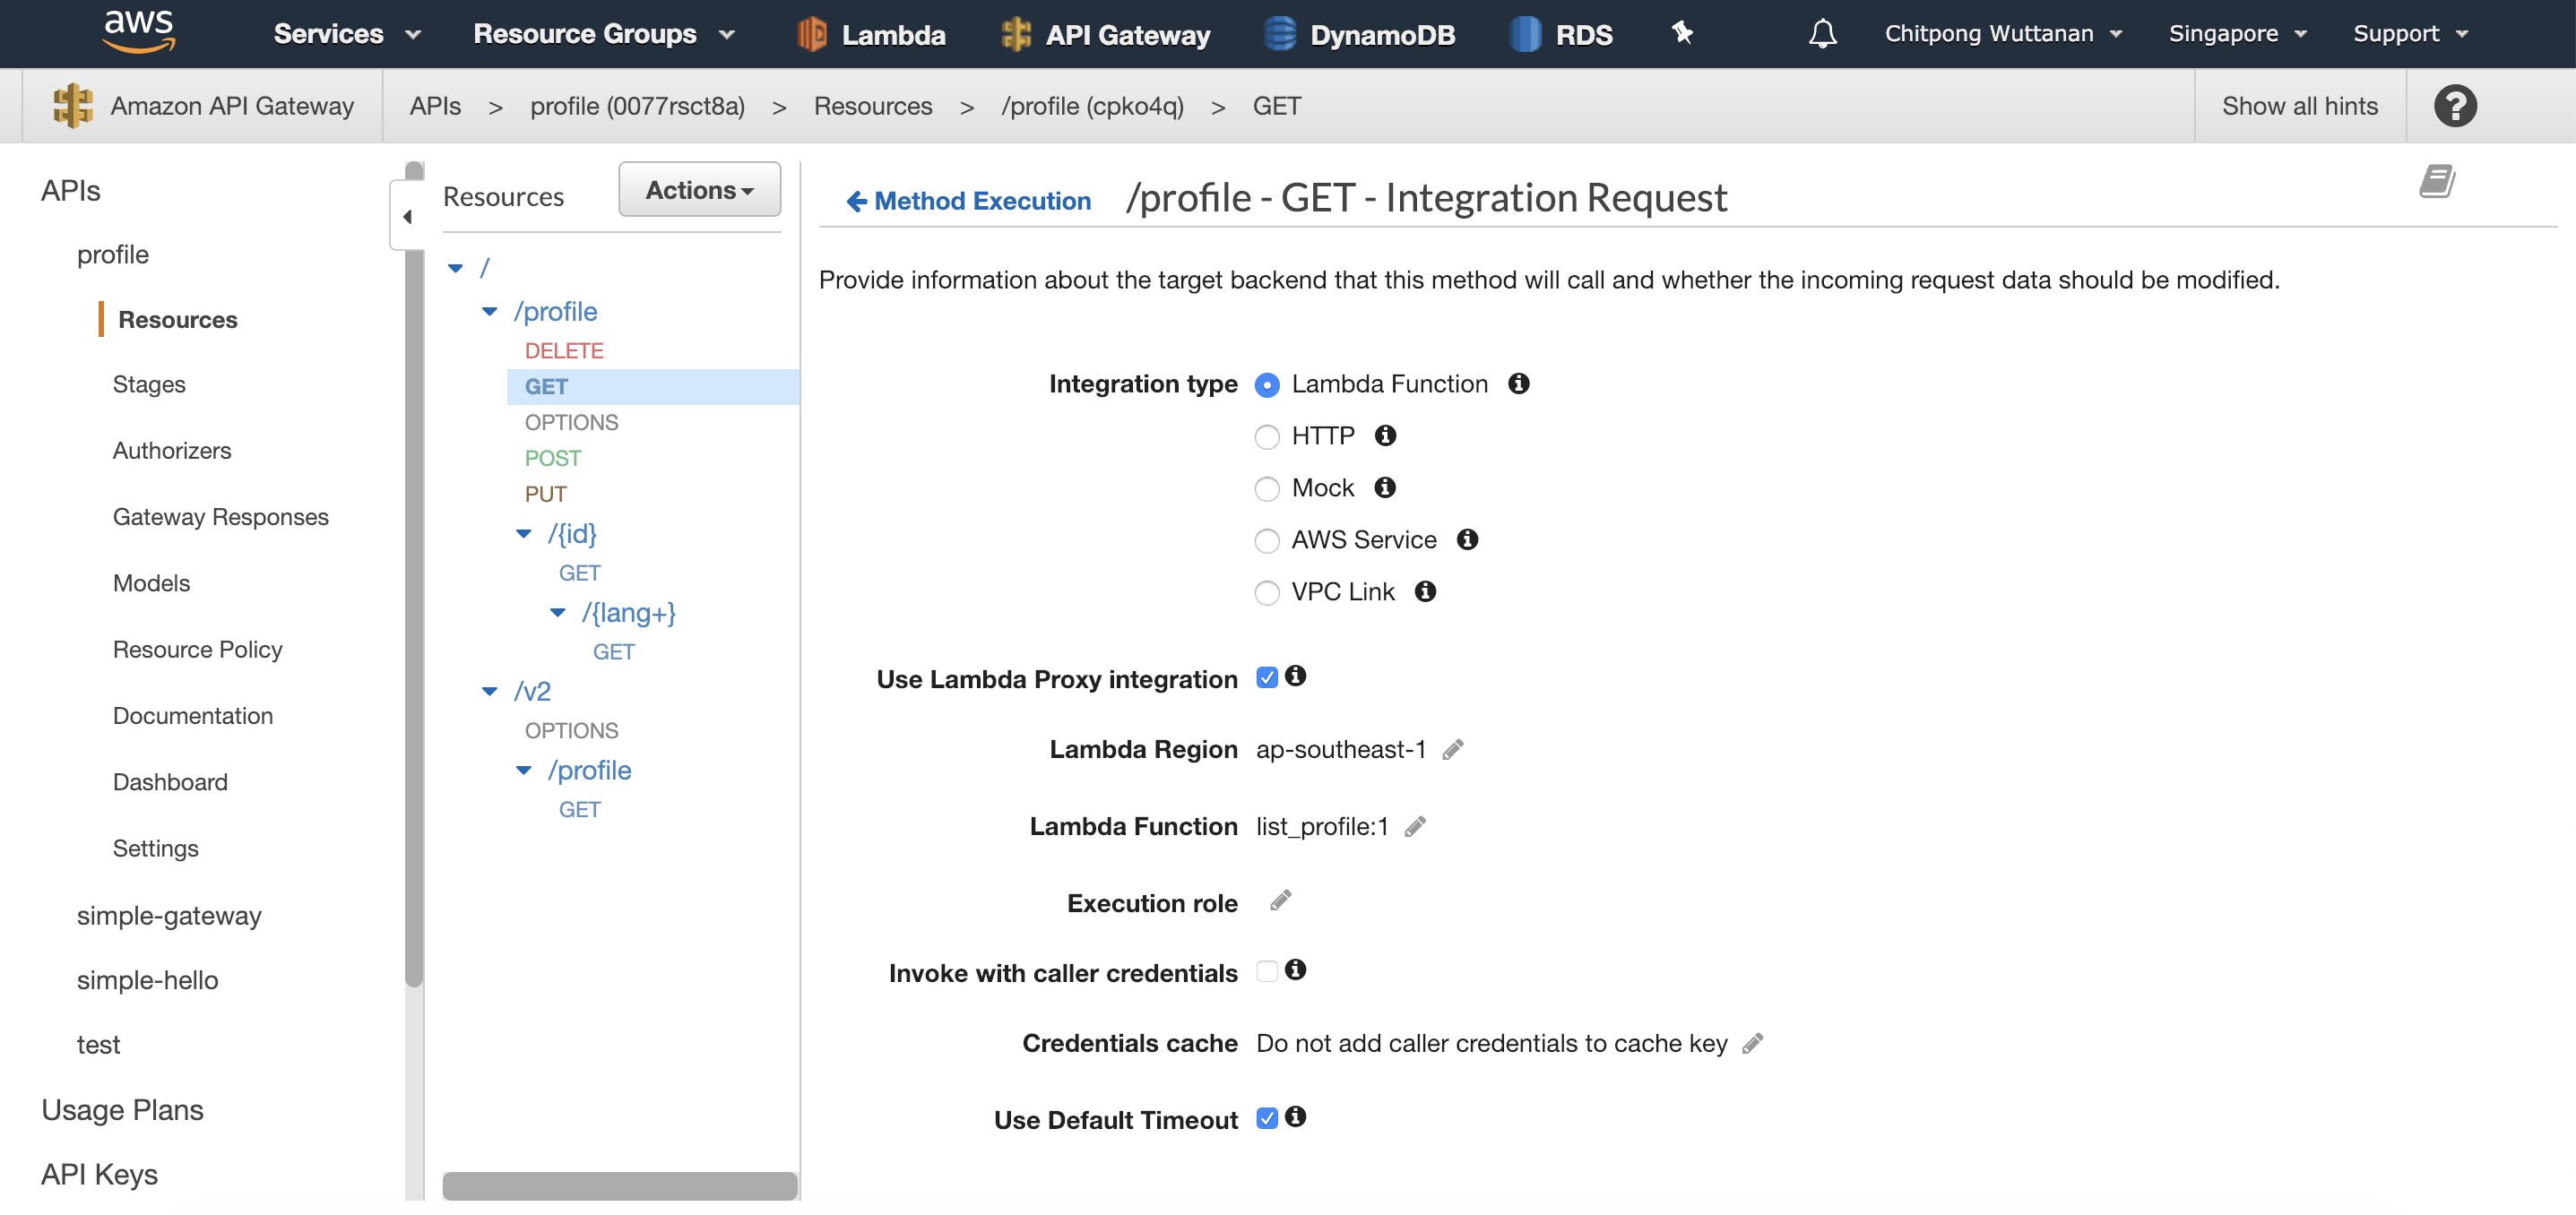Show info for Lambda Function integration type
Viewport: 2576px width, 1215px height.
[x=1519, y=384]
